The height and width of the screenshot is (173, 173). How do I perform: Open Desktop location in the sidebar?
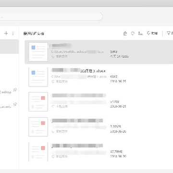pos(5,92)
